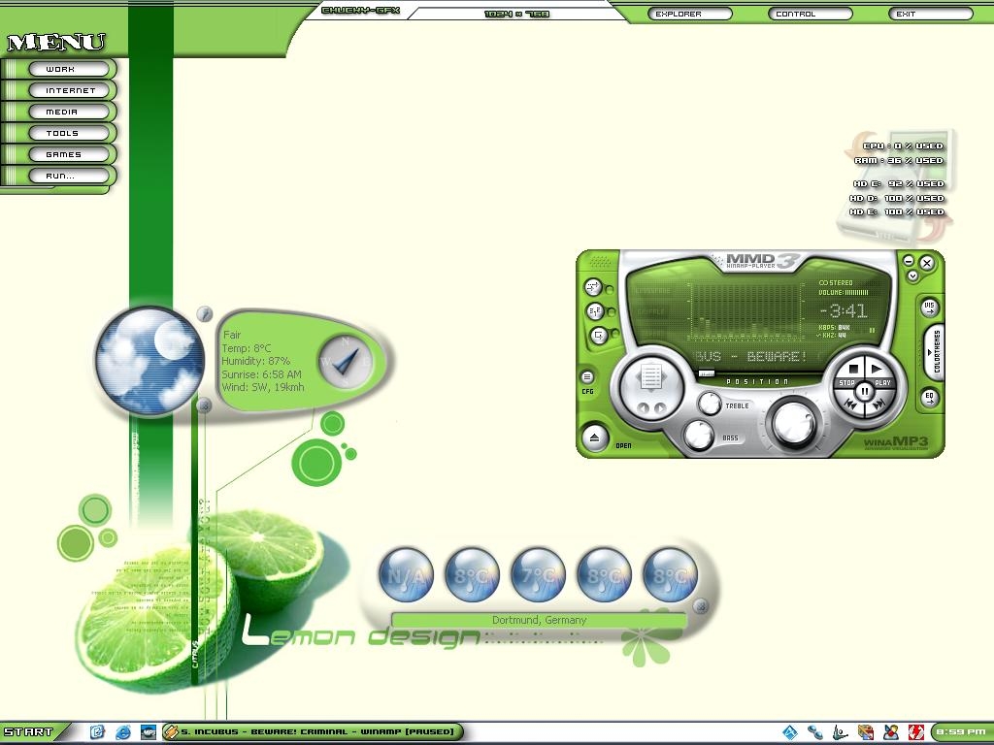
Task: Click the blue diamond system tray icon
Action: click(790, 732)
